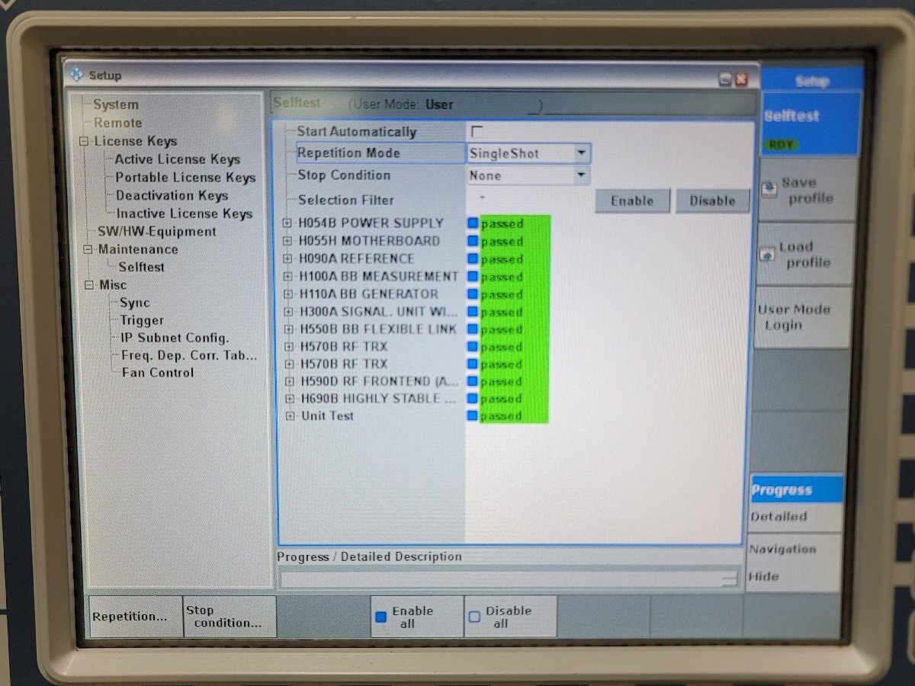Open the Repetition Mode dropdown
Screen dimensions: 915x686
click(x=582, y=153)
